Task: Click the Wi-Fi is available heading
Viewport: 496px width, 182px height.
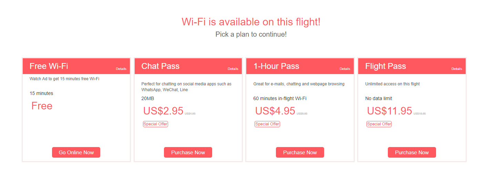Action: (x=251, y=22)
